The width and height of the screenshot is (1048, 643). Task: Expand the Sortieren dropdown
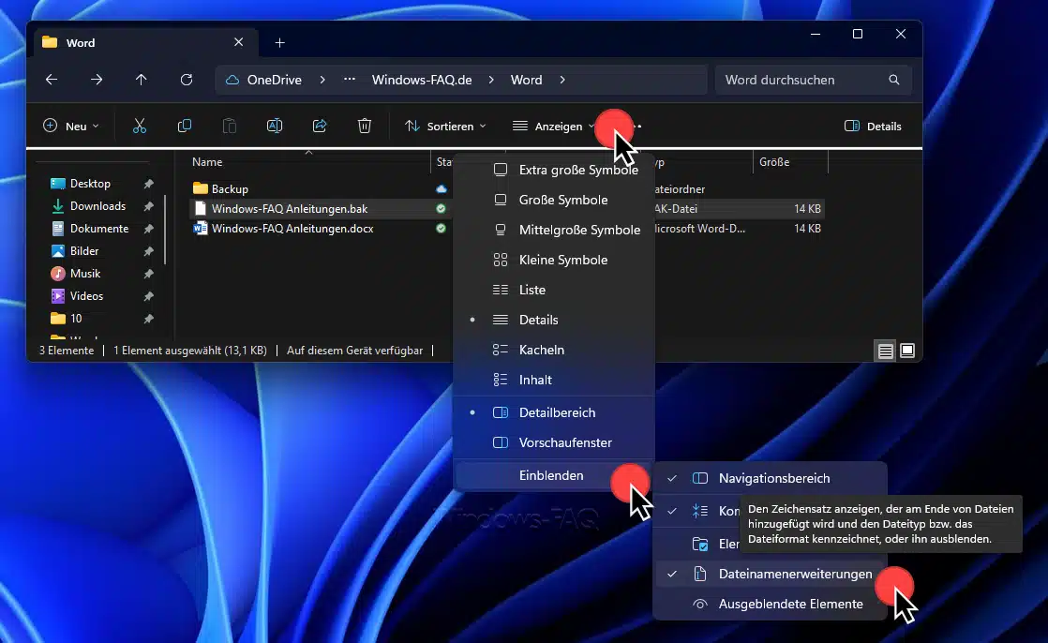pos(445,126)
